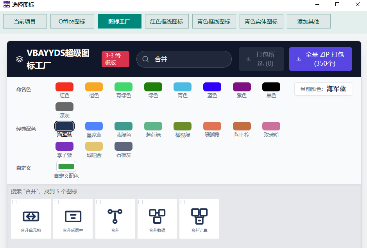
Task: Pick the 橙色 color swatch
Action: (x=94, y=87)
